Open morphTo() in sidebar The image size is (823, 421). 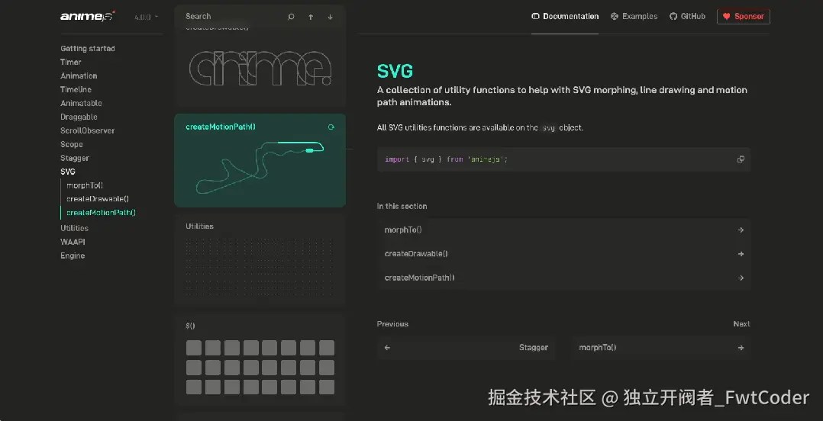pos(85,185)
